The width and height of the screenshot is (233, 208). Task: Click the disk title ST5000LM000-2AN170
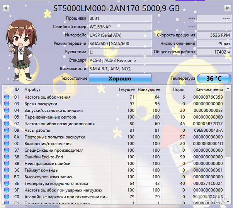pos(96,8)
